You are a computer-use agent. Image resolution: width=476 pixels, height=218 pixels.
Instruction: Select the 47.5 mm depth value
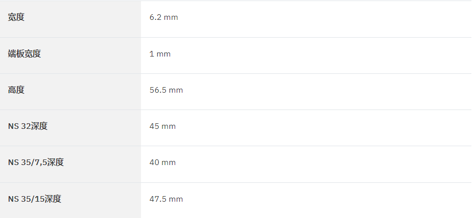166,199
